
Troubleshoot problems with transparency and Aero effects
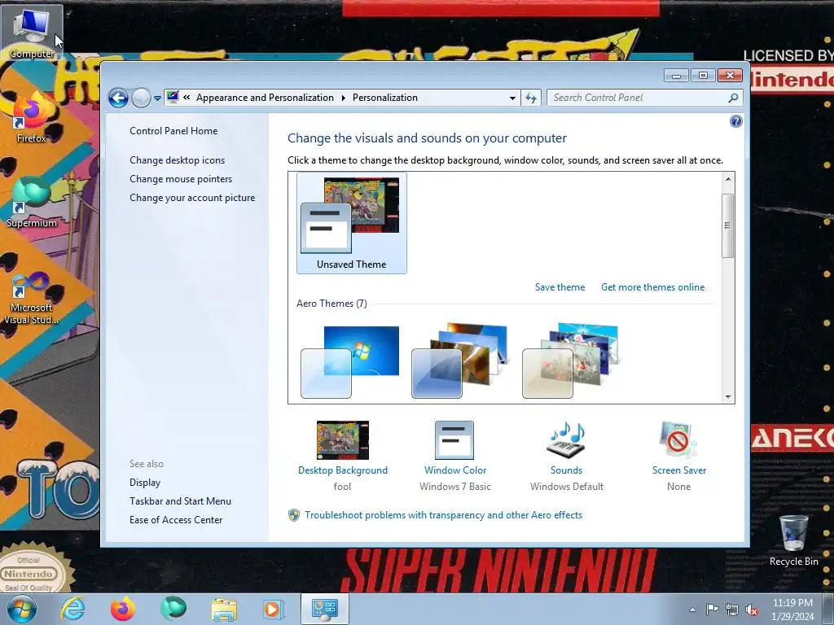pos(444,515)
